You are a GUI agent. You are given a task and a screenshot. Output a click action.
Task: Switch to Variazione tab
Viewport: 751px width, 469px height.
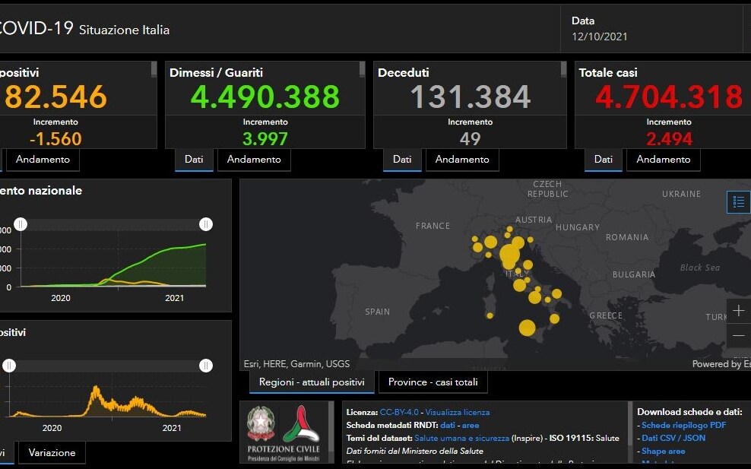click(x=52, y=452)
